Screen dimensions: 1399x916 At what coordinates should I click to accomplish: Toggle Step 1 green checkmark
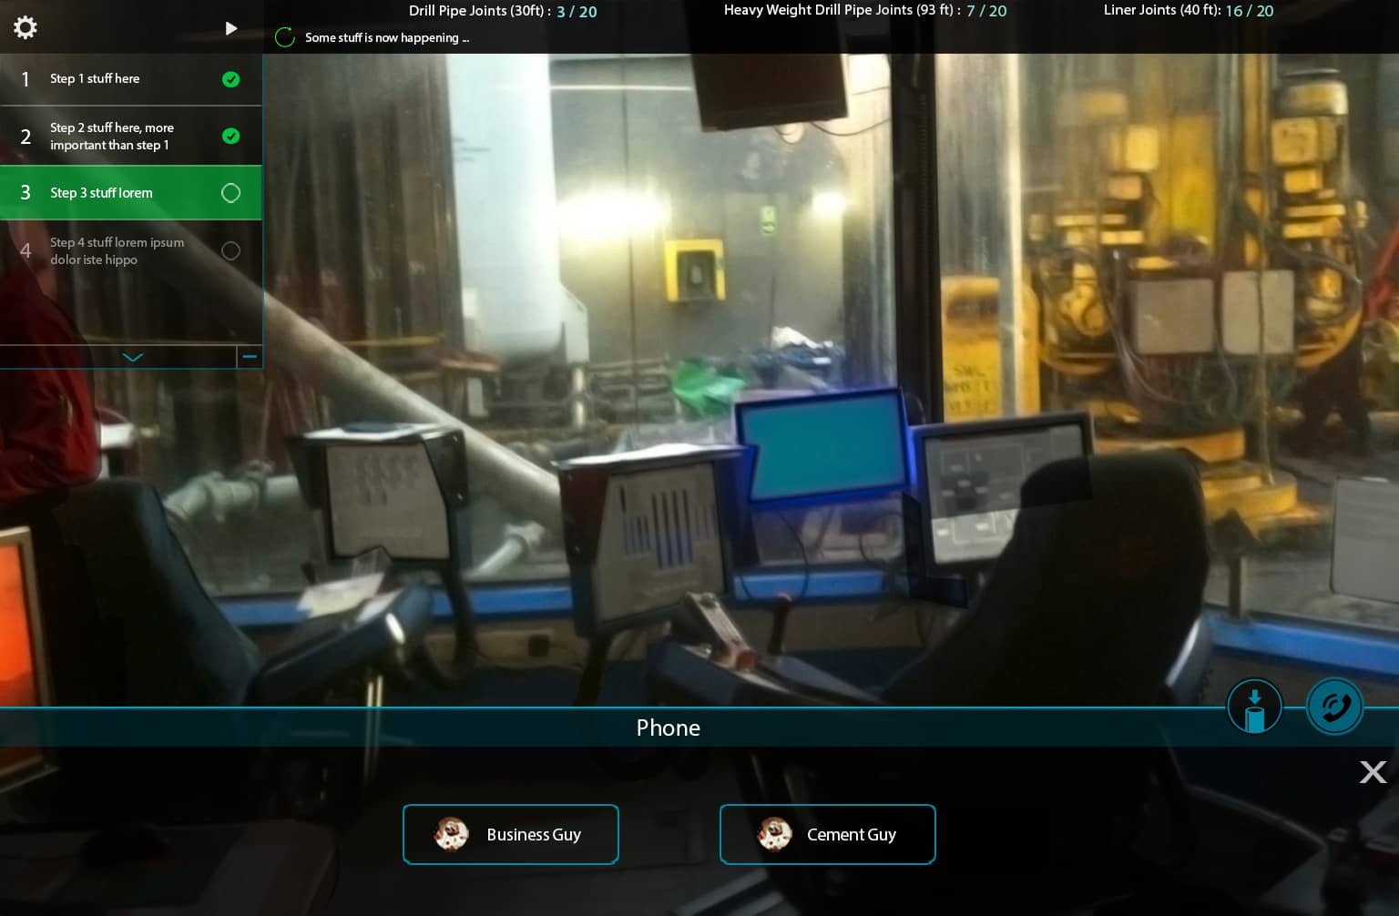point(231,79)
